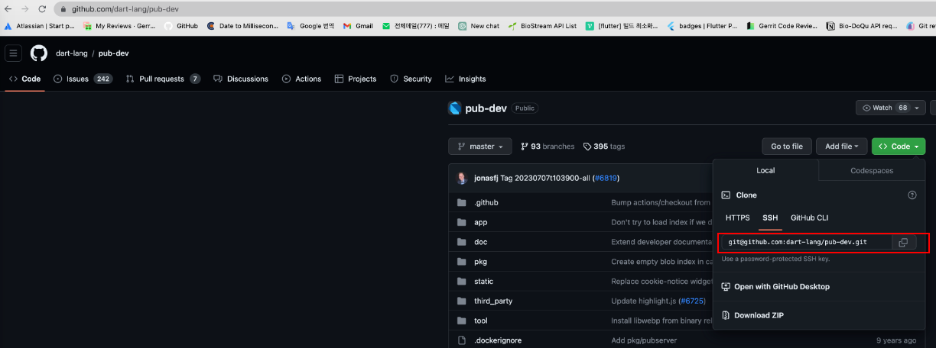Open the GitHub hamburger navigation menu

click(x=13, y=53)
